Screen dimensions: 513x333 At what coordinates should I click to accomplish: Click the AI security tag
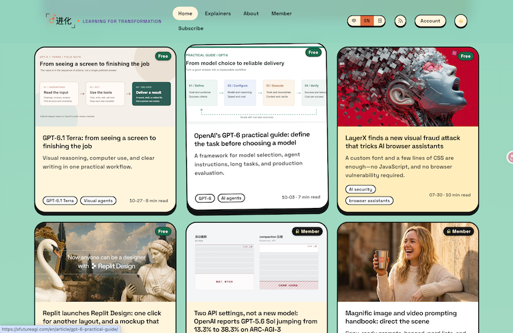point(361,189)
